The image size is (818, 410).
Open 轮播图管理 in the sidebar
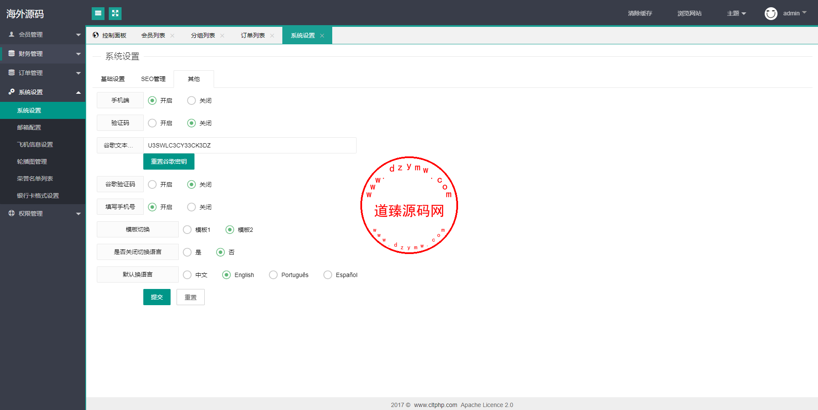[x=43, y=162]
